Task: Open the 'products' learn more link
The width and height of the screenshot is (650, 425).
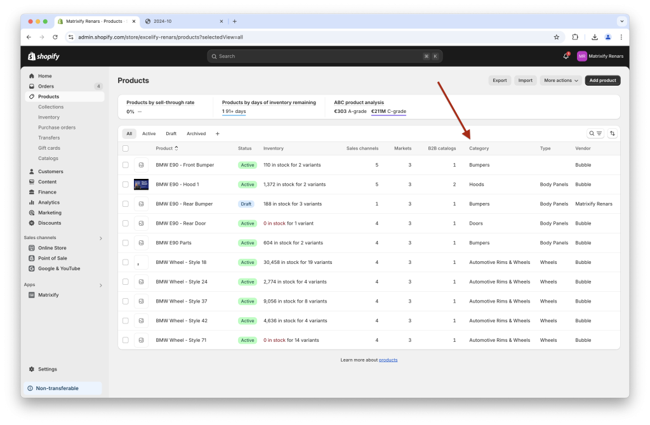Action: (x=388, y=359)
